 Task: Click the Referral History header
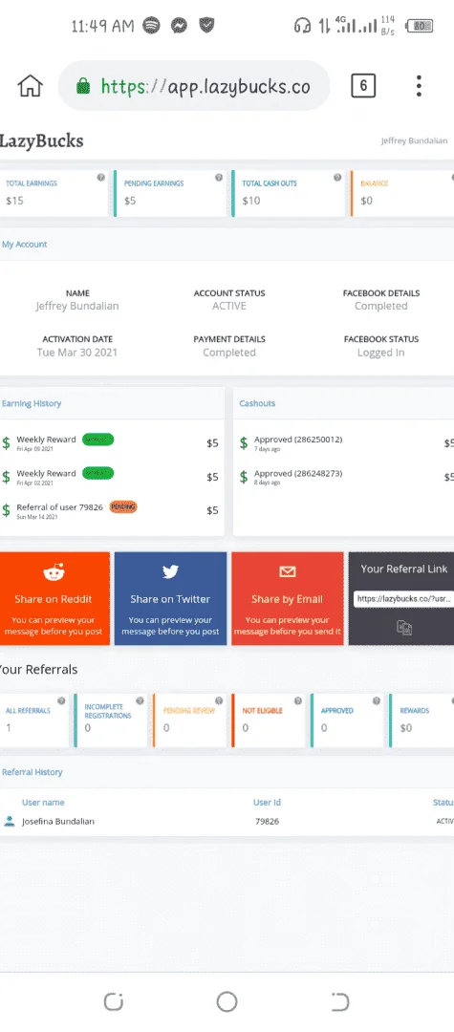pos(32,772)
